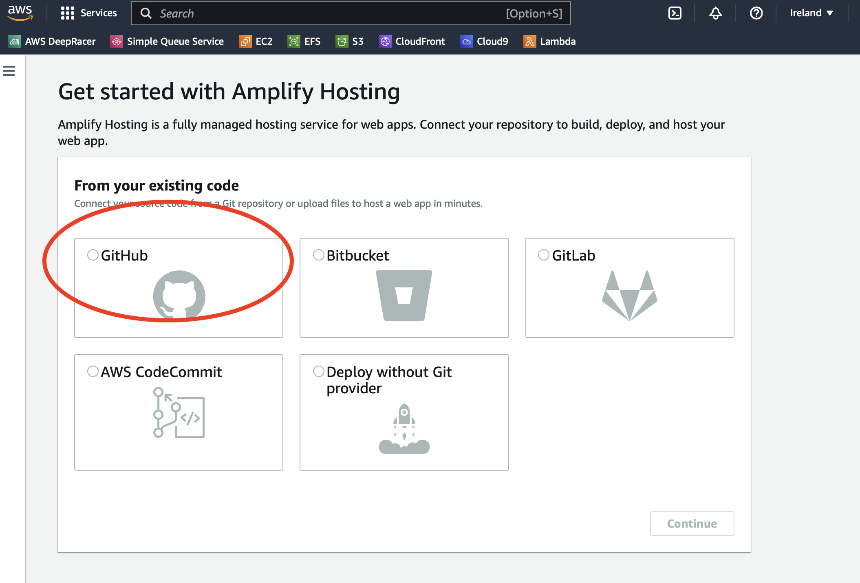Screen dimensions: 860x583
Task: Open the Ireland region dropdown
Action: pos(811,13)
